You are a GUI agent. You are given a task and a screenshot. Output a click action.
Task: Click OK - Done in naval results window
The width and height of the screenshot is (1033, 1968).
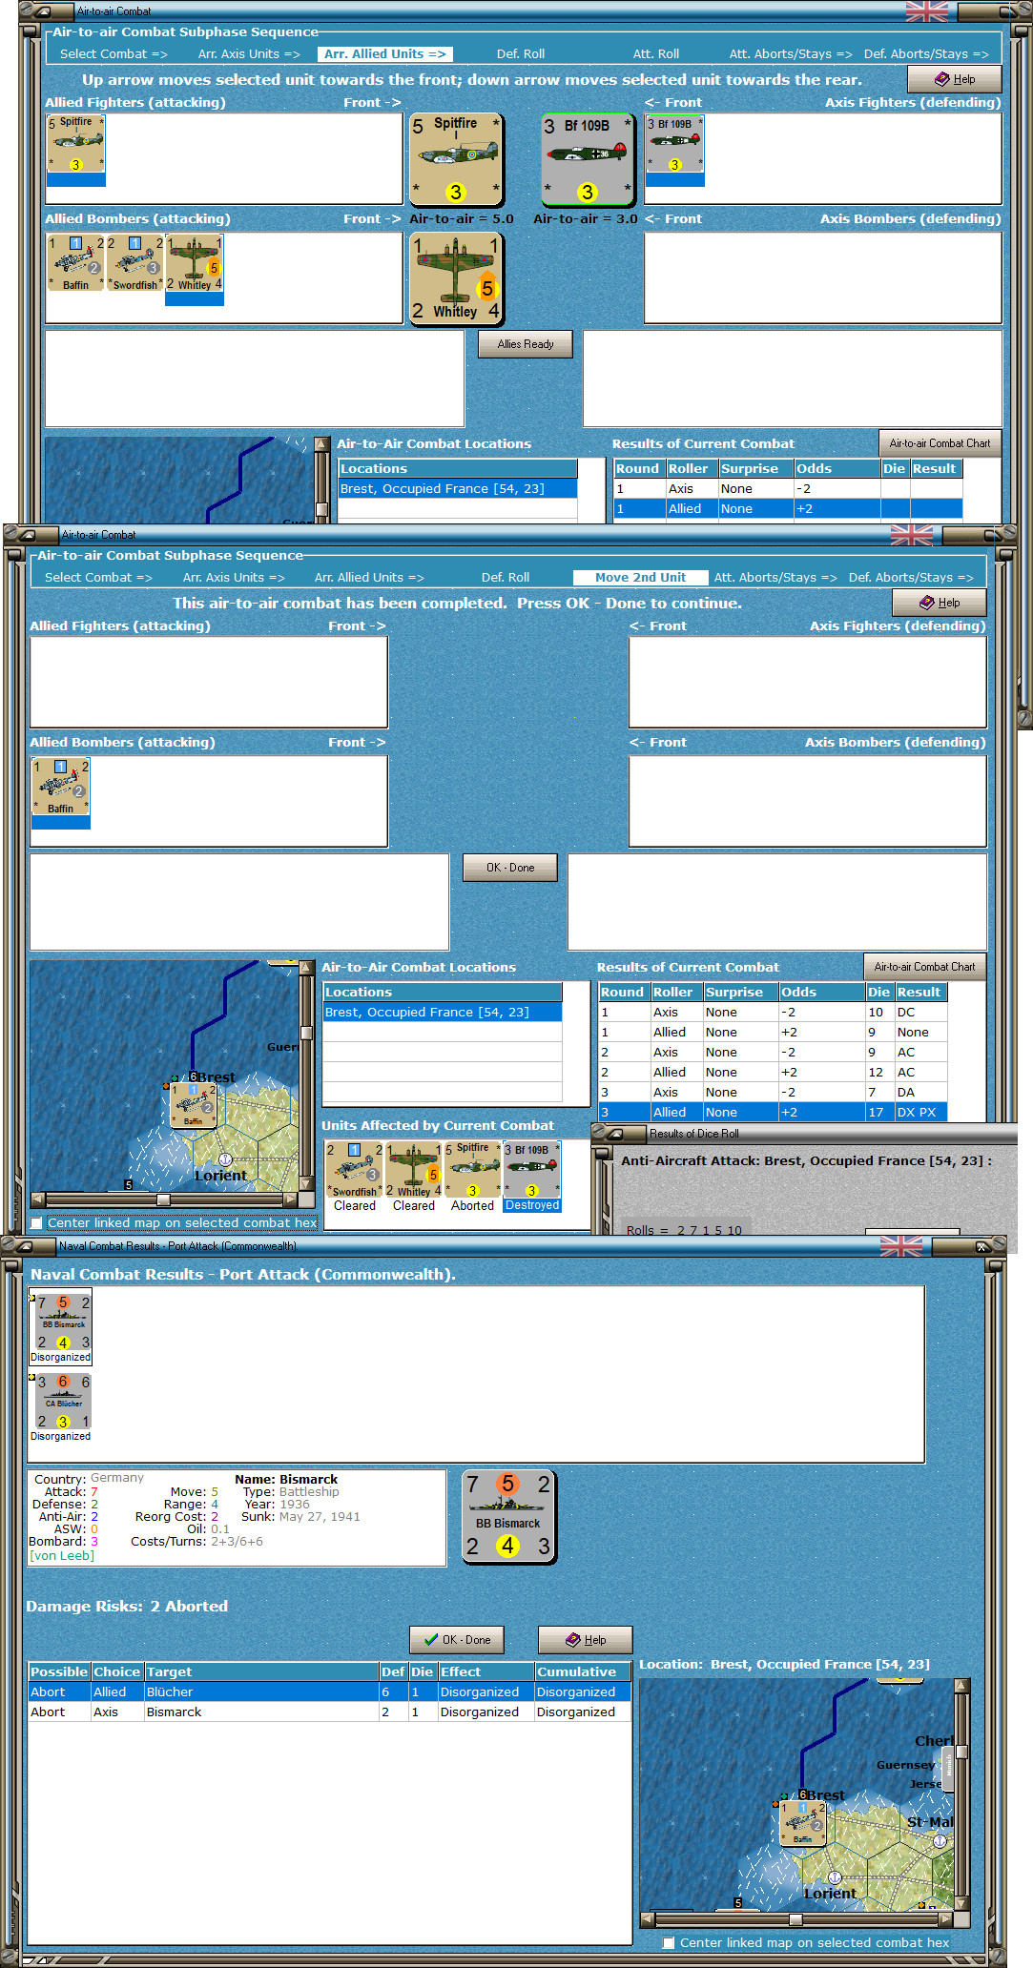point(457,1640)
